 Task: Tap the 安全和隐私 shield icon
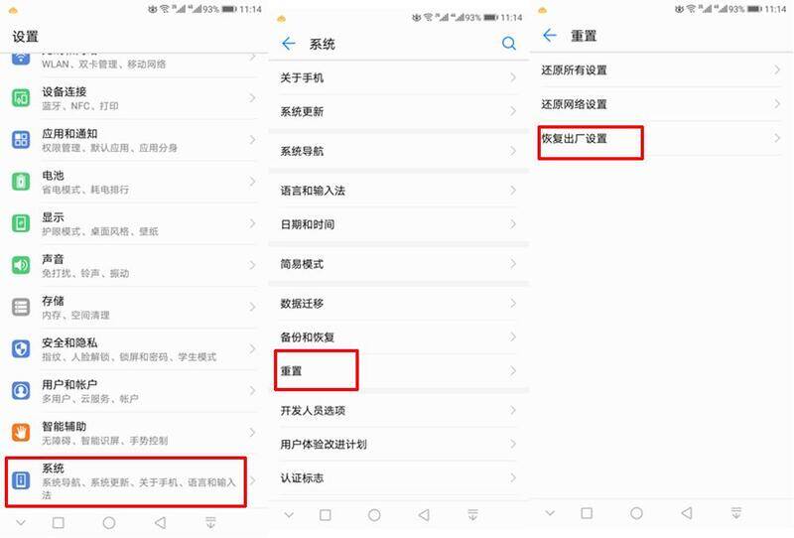pos(21,348)
